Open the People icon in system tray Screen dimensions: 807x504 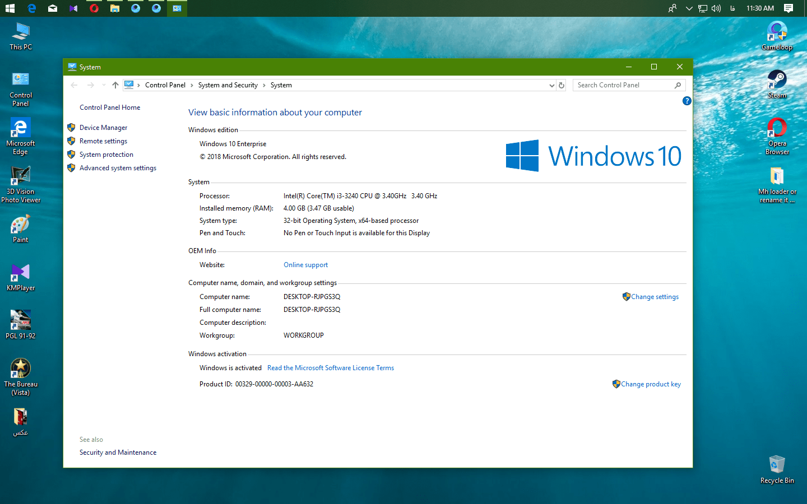(x=672, y=8)
